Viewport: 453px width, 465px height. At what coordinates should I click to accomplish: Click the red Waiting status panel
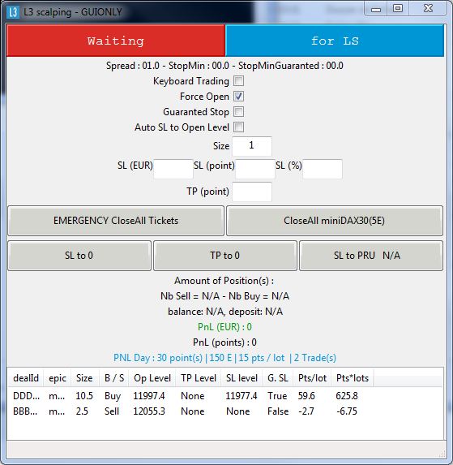[x=116, y=41]
